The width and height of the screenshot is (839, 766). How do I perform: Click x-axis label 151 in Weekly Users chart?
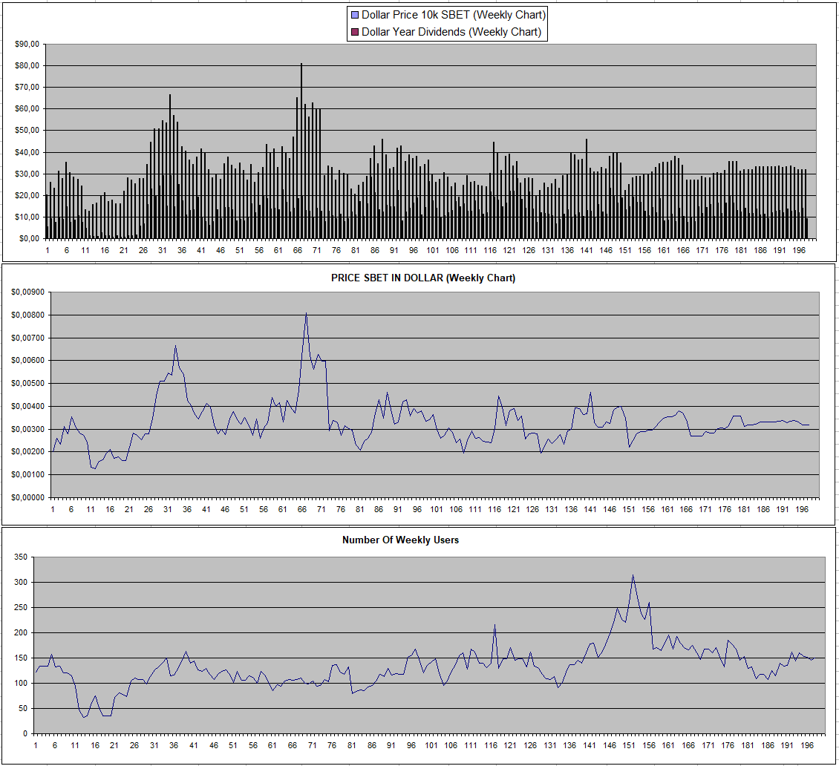[630, 745]
